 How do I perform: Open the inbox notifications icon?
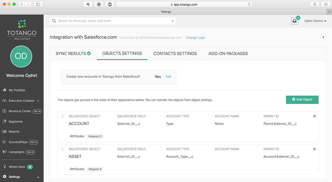click(295, 21)
